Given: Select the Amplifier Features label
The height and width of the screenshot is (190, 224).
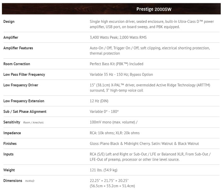Looking at the screenshot, I should 18,48.
